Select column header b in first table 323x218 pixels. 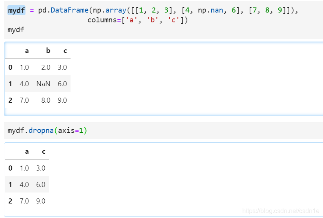(48, 51)
